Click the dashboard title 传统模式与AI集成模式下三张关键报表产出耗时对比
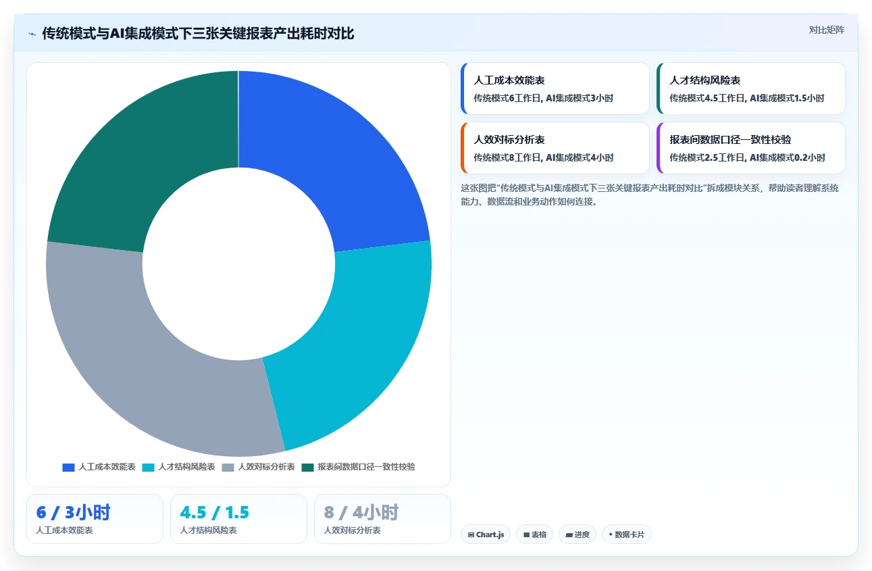Screen dimensions: 872x571 click(x=198, y=34)
